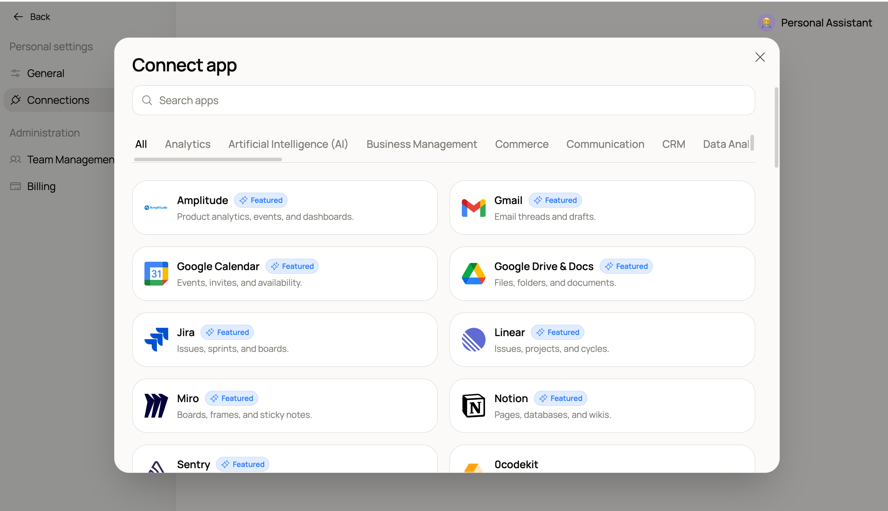Click the Jira logo icon
Screen dimensions: 888x511
pyautogui.click(x=156, y=339)
